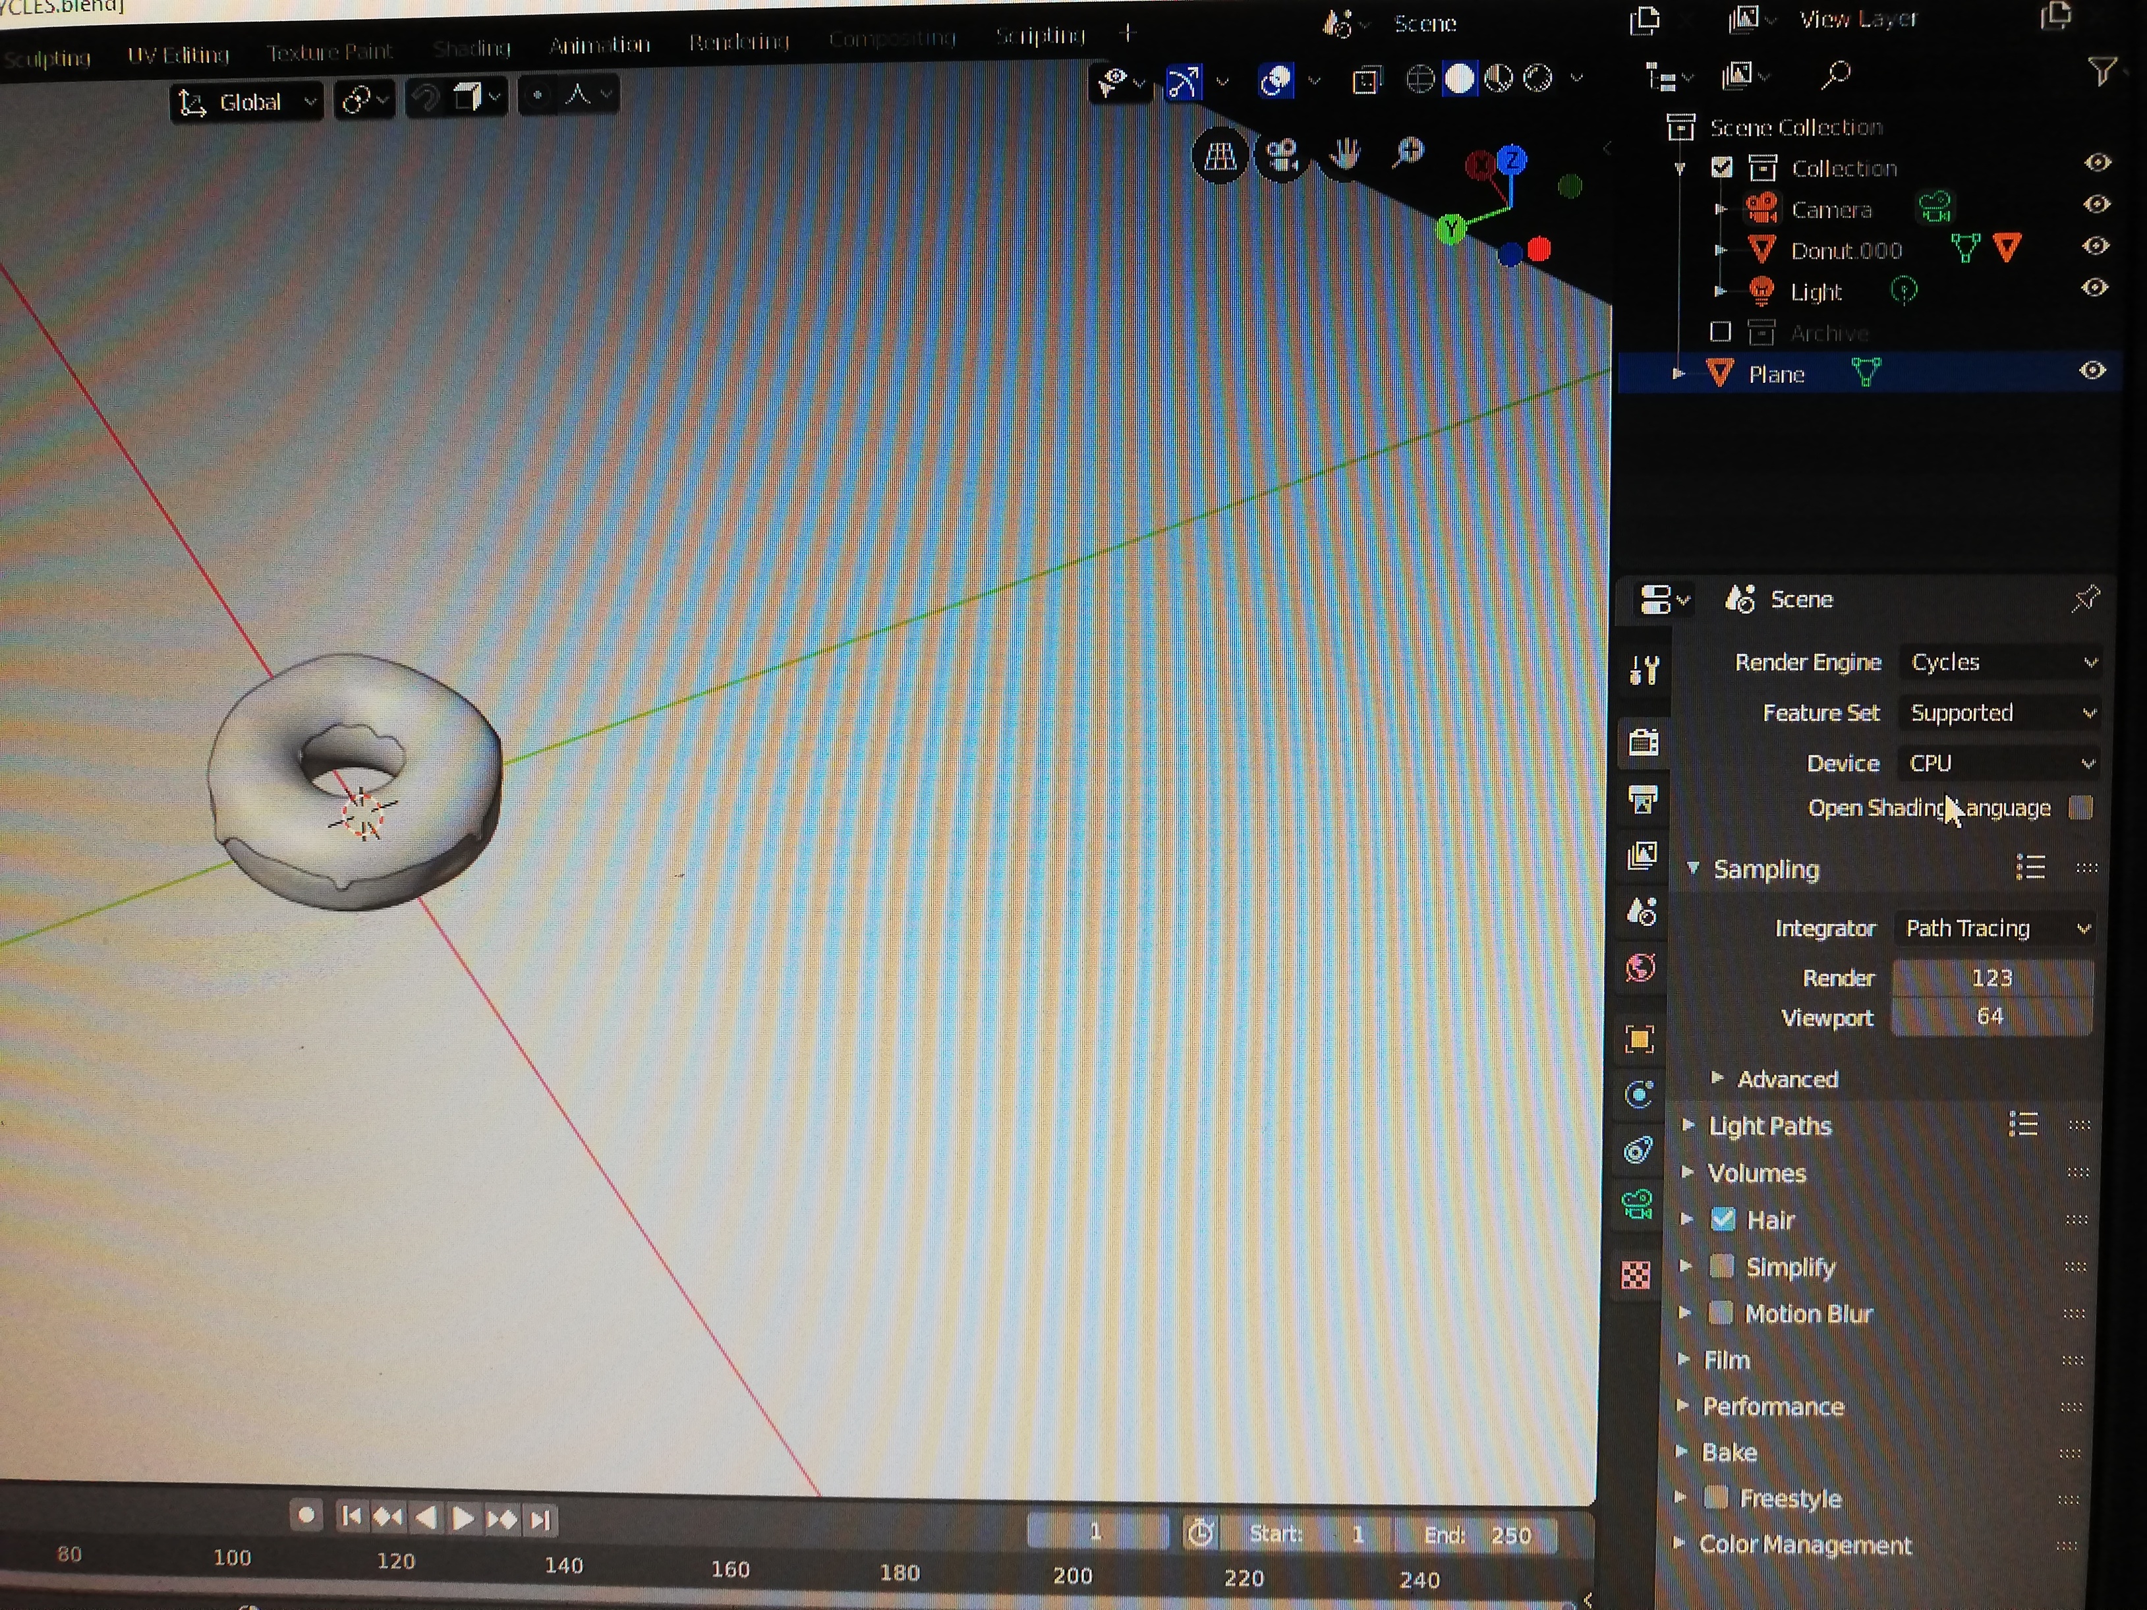
Task: Pin the Scene properties panel
Action: pyautogui.click(x=2086, y=599)
